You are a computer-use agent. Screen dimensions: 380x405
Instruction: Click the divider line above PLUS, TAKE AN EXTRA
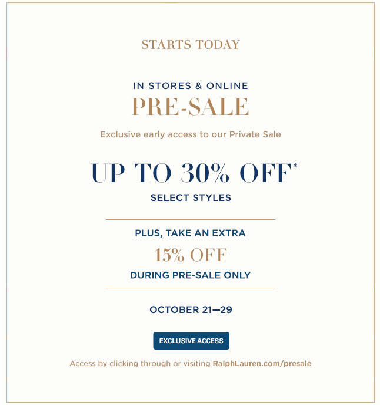click(x=191, y=219)
